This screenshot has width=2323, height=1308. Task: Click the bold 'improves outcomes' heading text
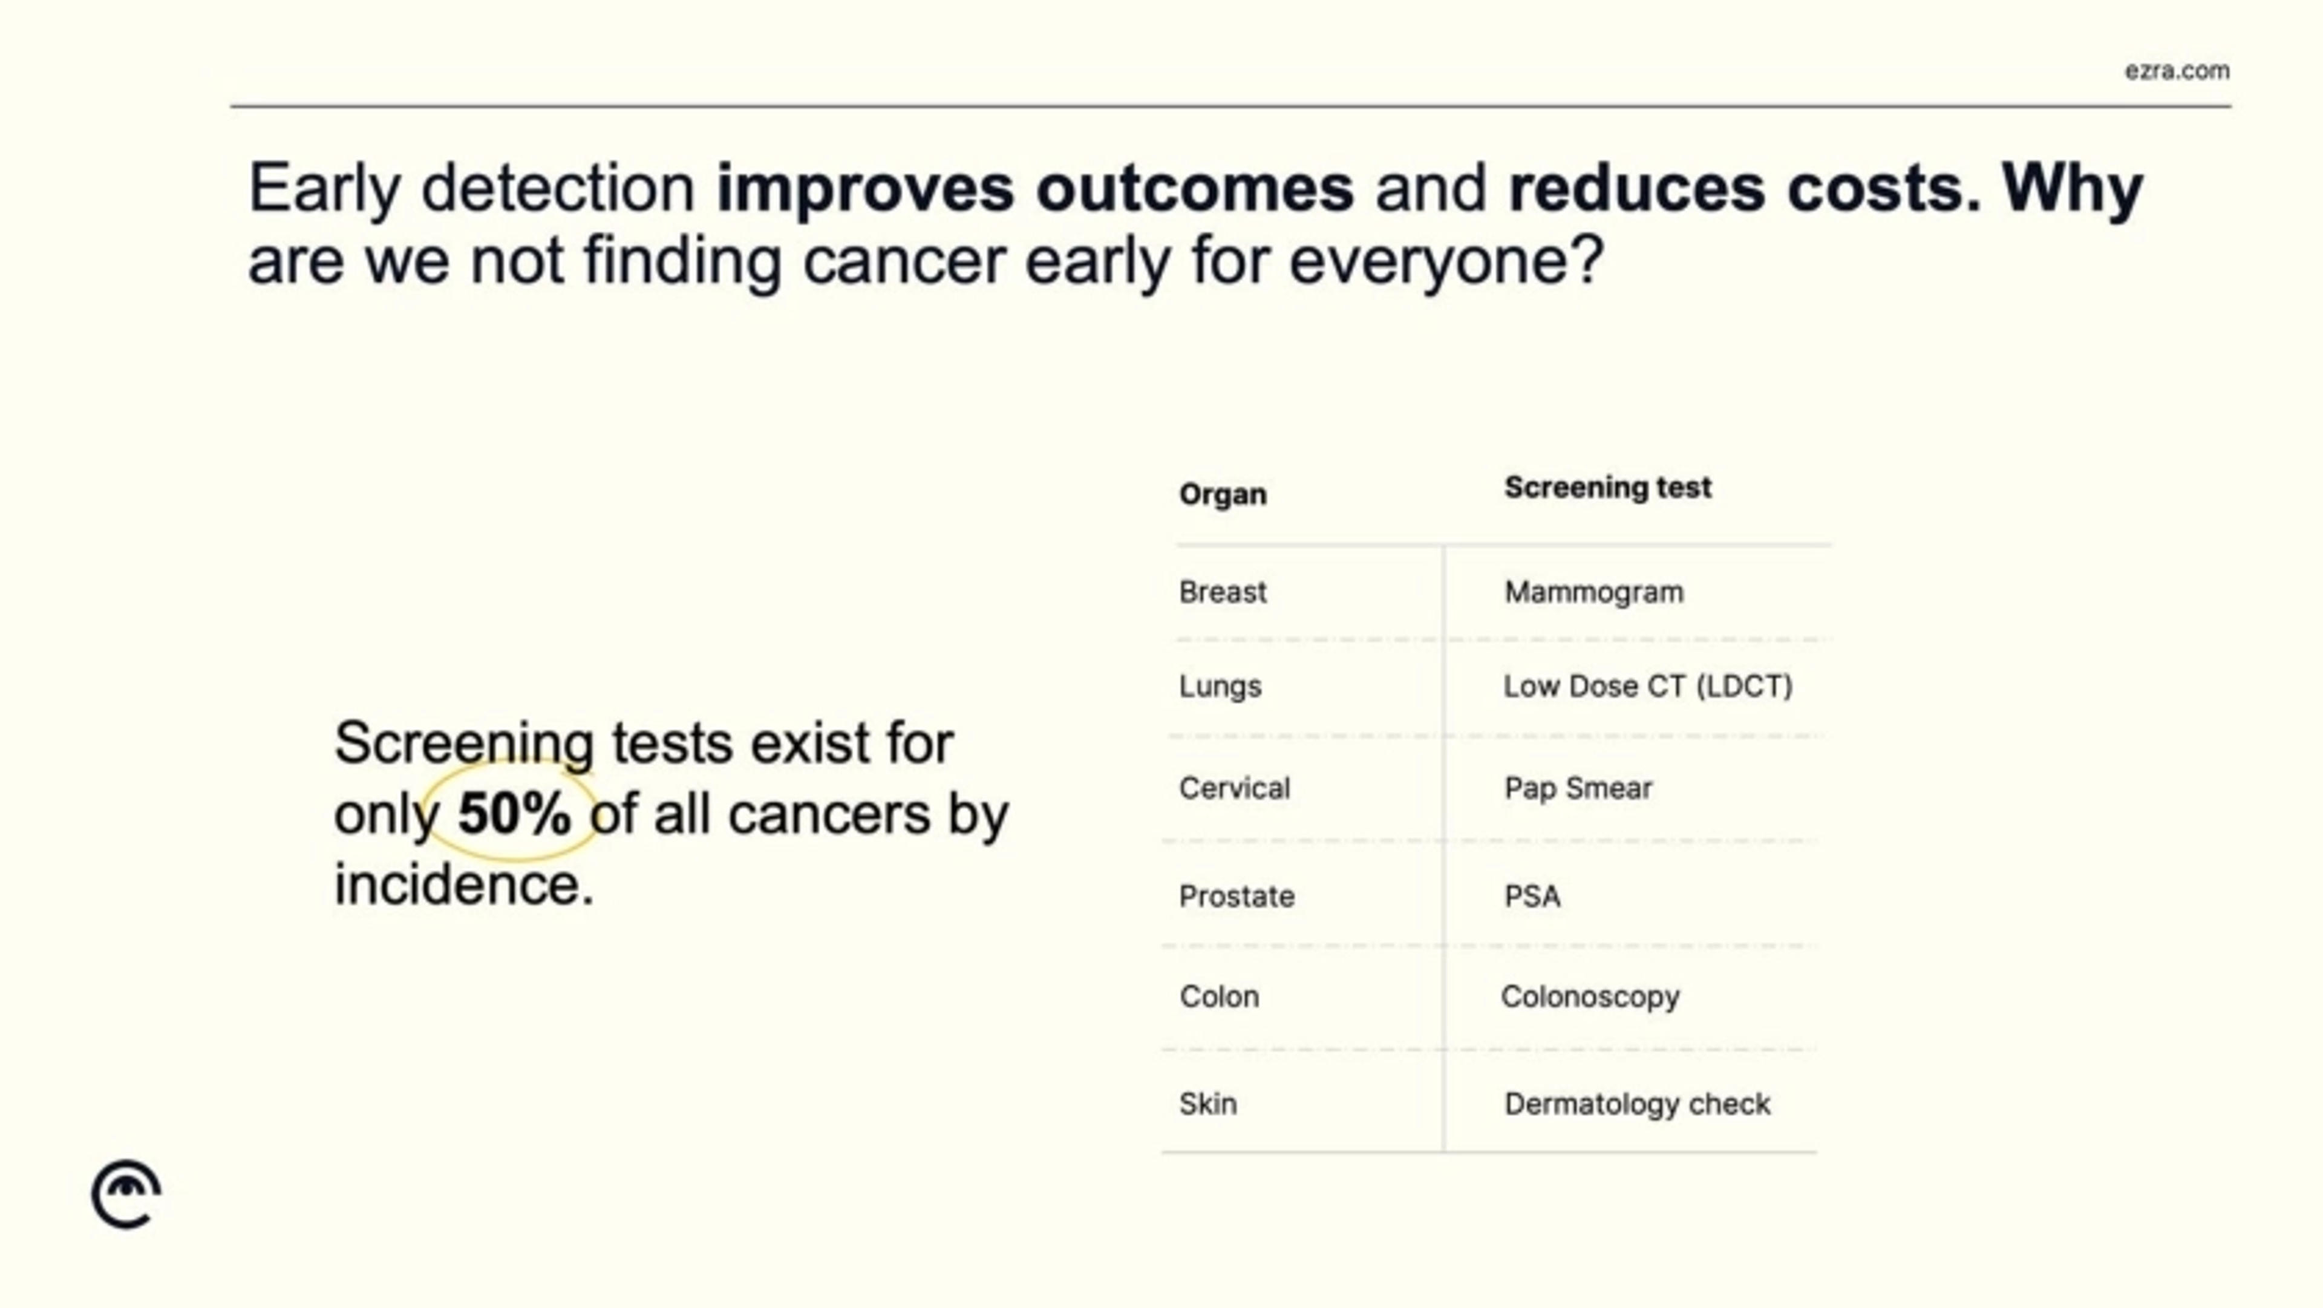pos(1034,189)
